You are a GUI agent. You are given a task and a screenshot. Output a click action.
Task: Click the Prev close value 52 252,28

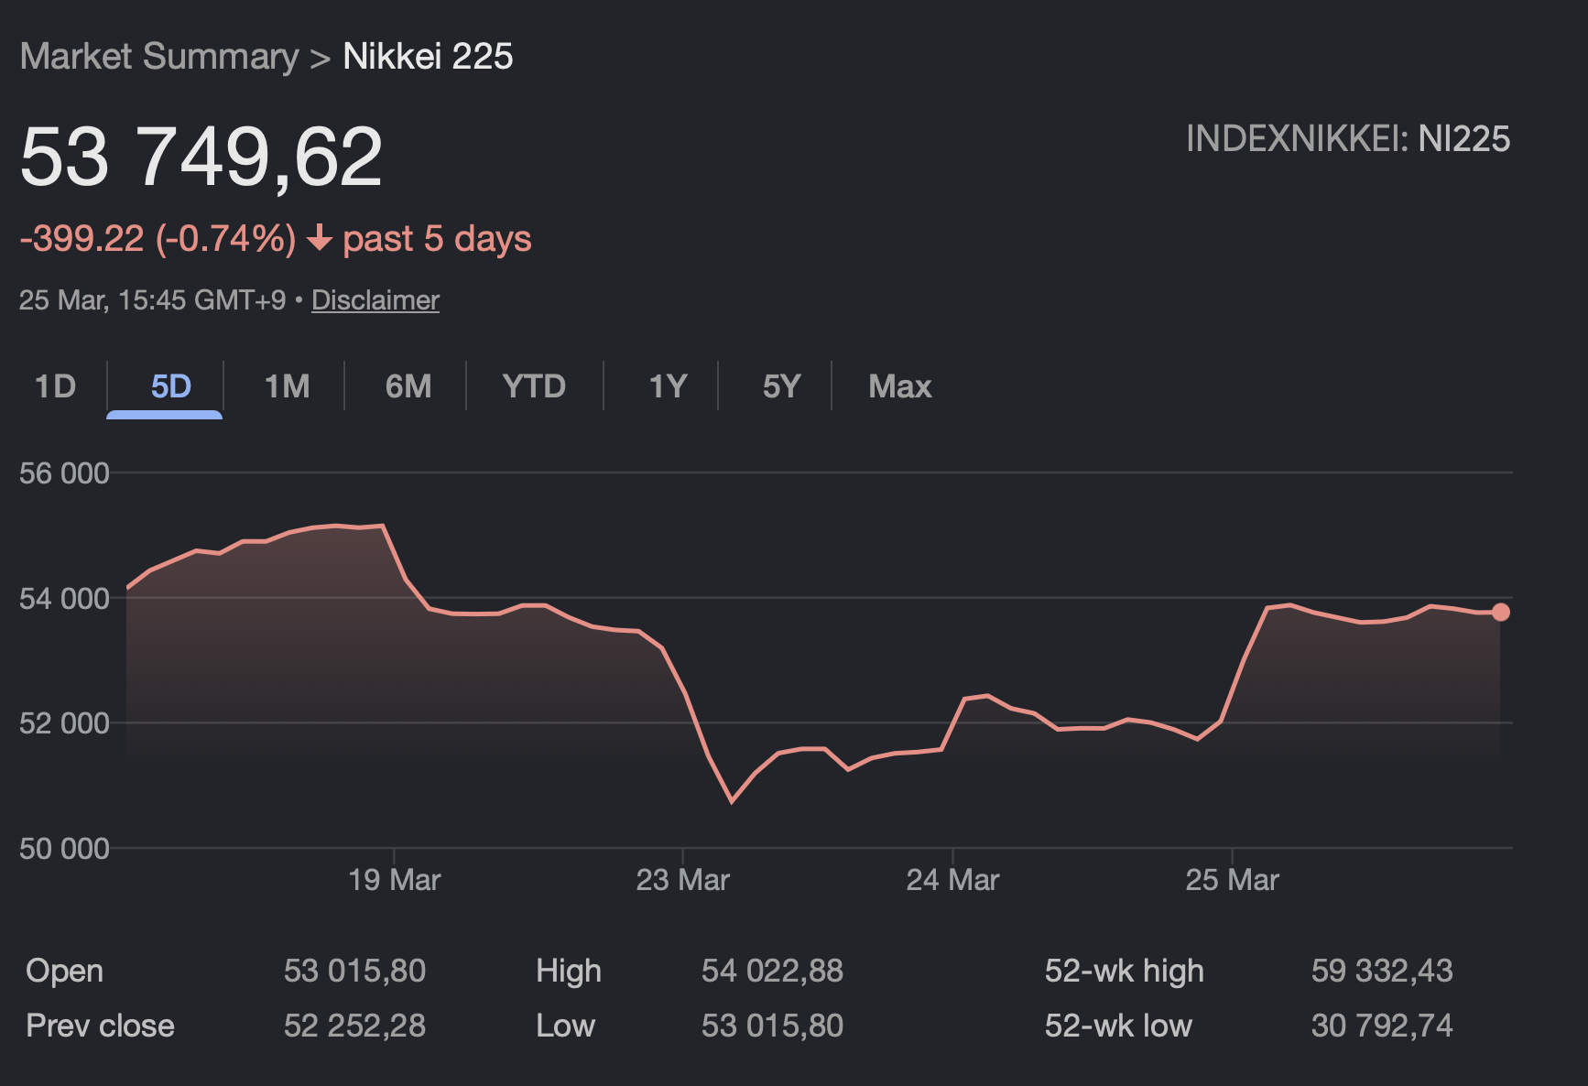pyautogui.click(x=354, y=1026)
